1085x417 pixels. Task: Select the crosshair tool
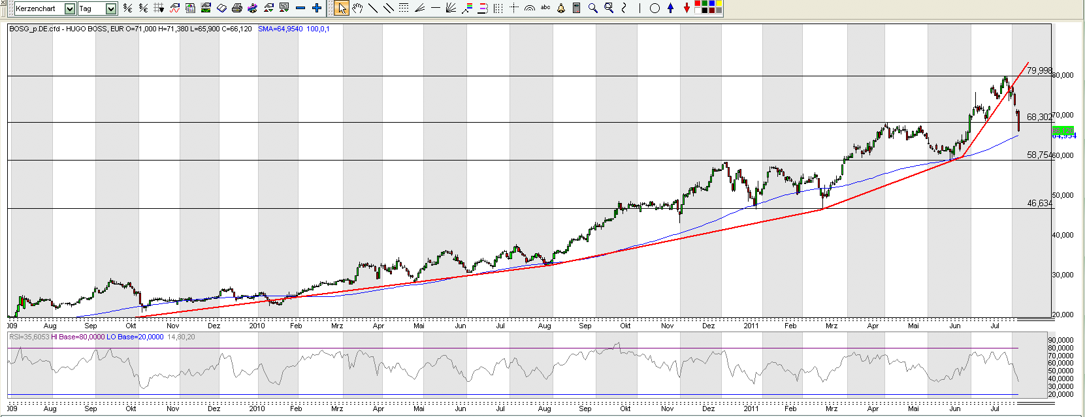click(x=514, y=8)
